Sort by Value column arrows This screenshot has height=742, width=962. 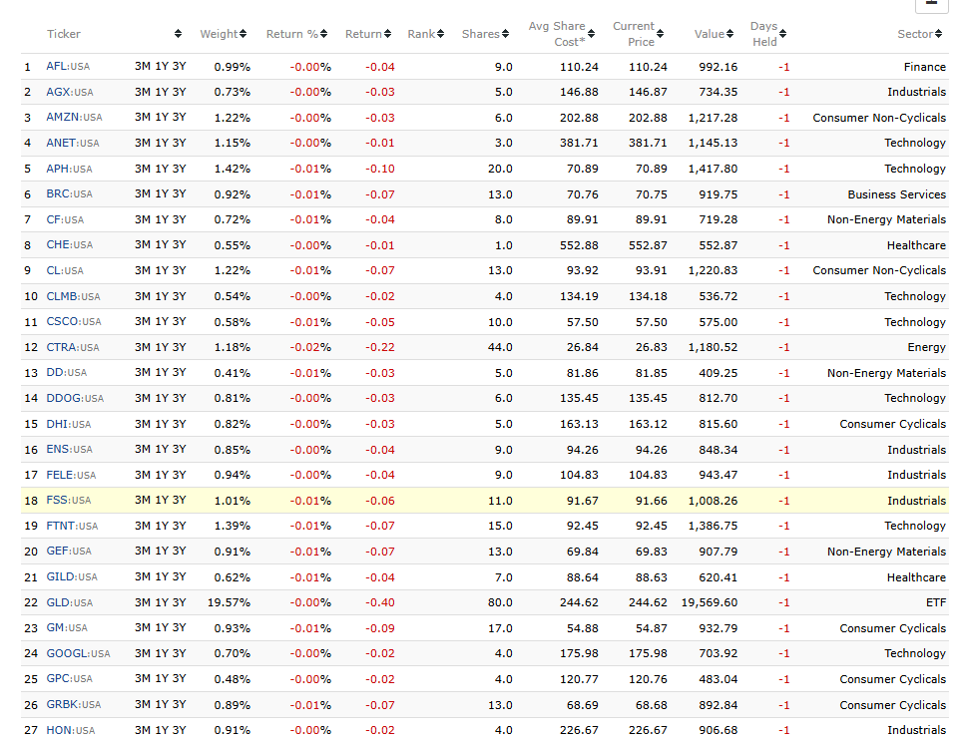coord(730,34)
